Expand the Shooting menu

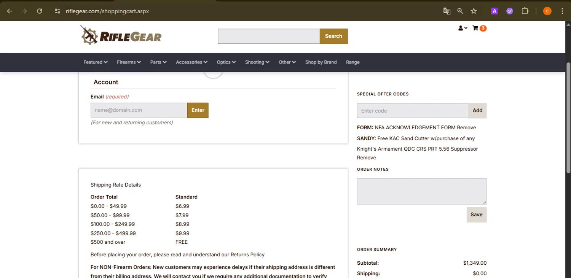(257, 62)
